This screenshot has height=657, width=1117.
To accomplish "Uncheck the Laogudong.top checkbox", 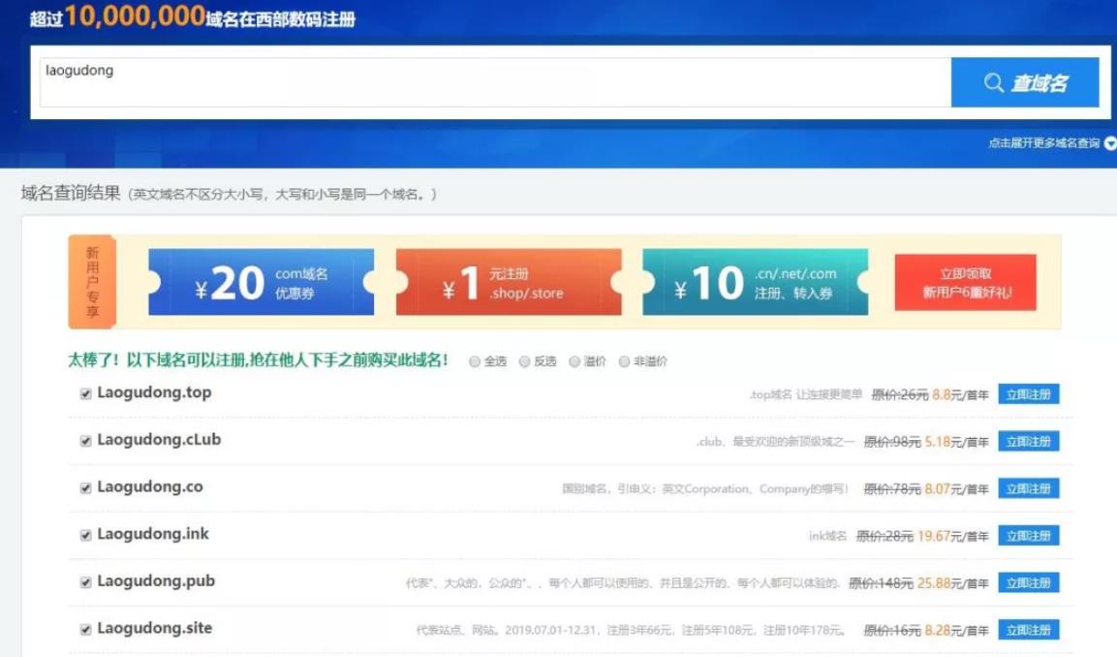I will [85, 393].
